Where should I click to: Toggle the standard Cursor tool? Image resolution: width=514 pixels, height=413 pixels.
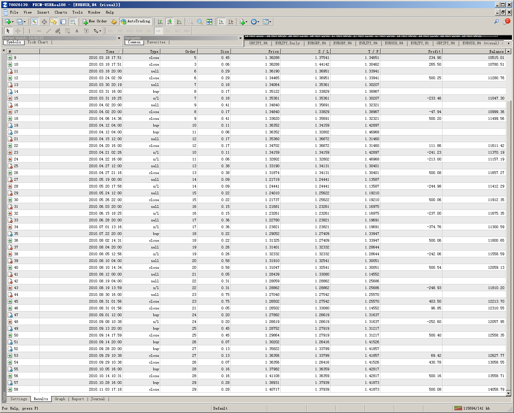tap(8, 31)
